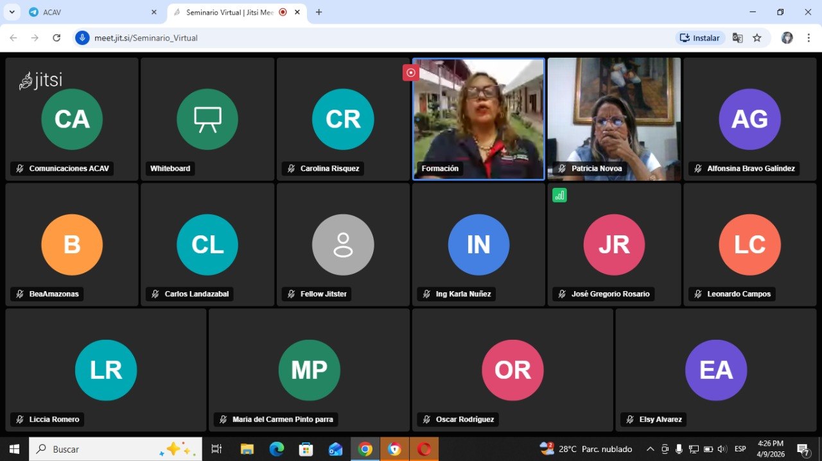The image size is (822, 461).
Task: Open the Chrome three-dot menu
Action: coord(809,38)
